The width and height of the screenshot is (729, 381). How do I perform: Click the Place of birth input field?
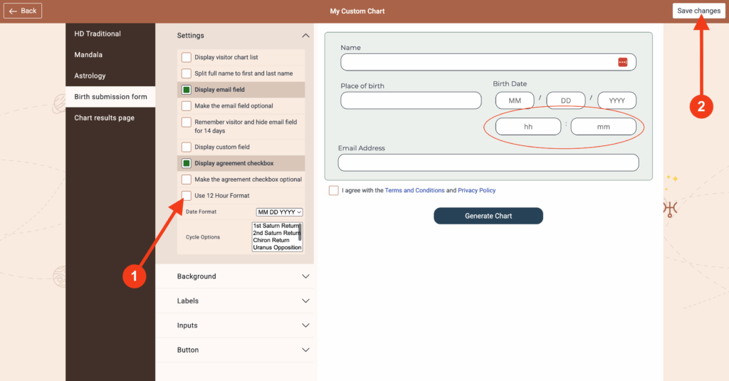411,100
